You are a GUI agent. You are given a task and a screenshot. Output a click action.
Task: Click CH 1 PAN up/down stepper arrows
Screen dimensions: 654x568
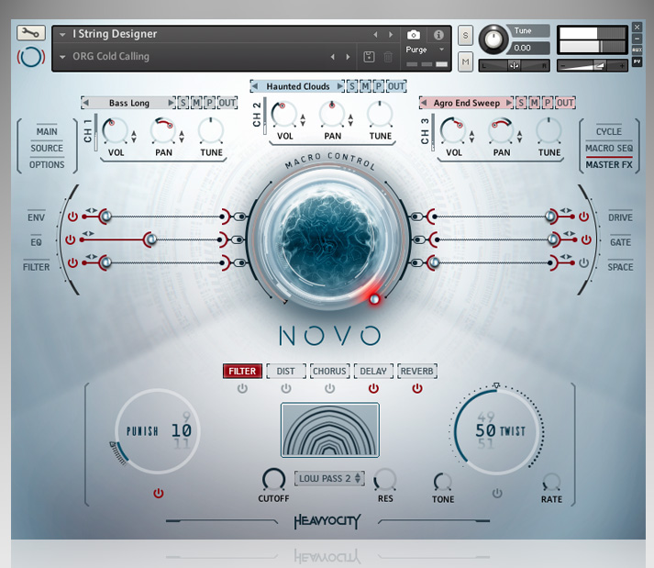[182, 137]
